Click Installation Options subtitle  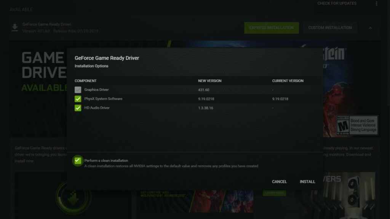pos(91,66)
